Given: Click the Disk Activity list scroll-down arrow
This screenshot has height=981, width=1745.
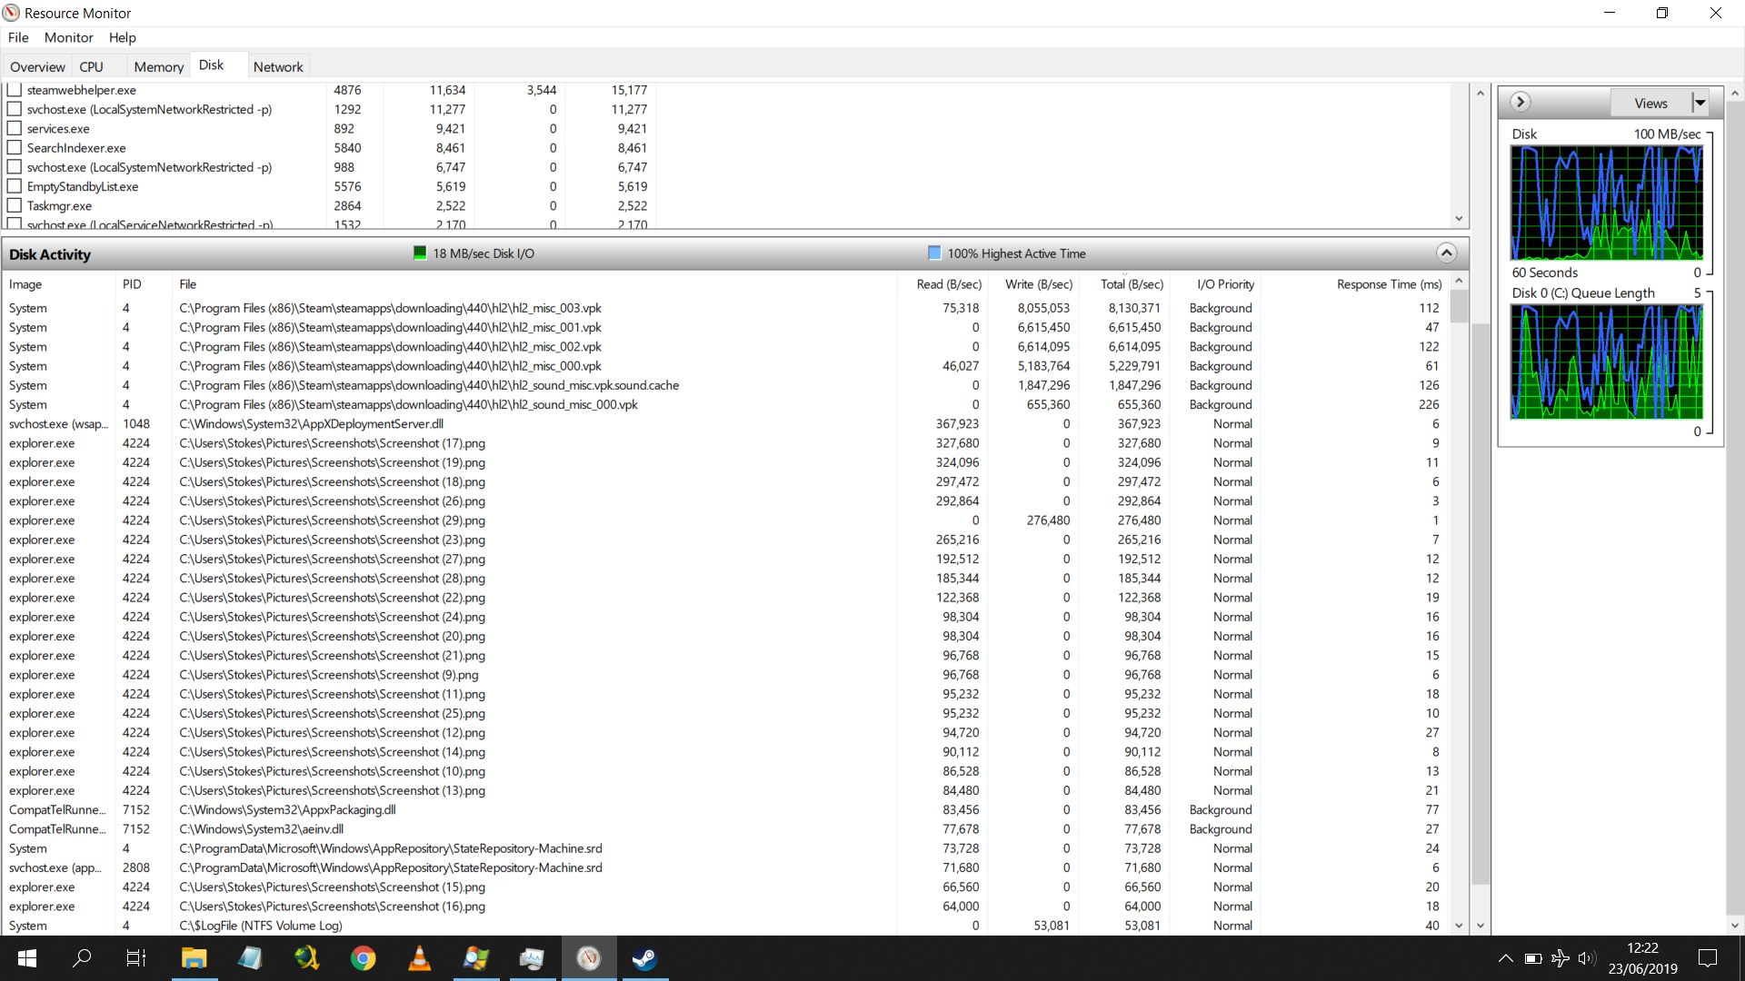Looking at the screenshot, I should point(1459,926).
